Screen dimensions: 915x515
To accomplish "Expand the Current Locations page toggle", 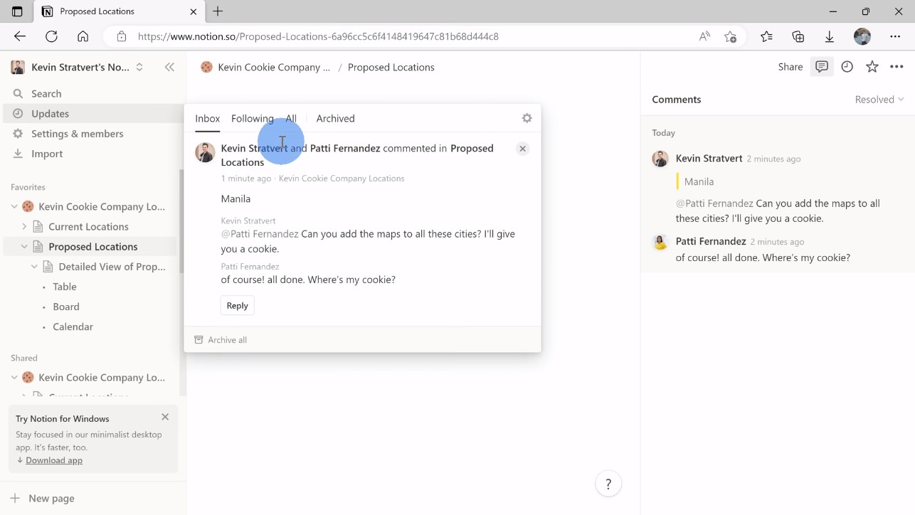I will [24, 226].
